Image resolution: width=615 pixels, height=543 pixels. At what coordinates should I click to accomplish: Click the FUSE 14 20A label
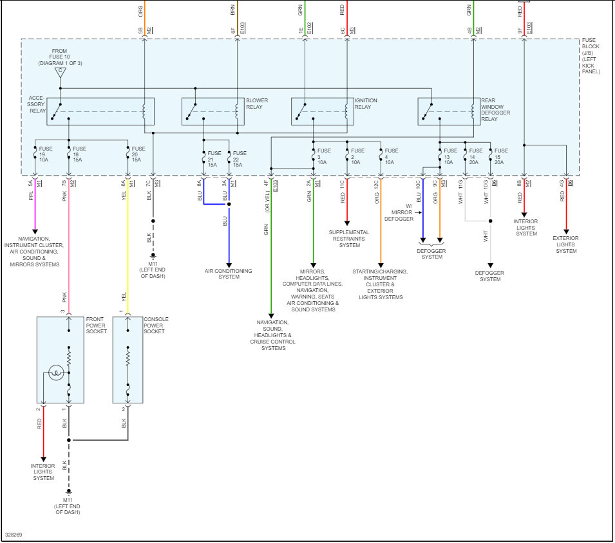point(475,156)
